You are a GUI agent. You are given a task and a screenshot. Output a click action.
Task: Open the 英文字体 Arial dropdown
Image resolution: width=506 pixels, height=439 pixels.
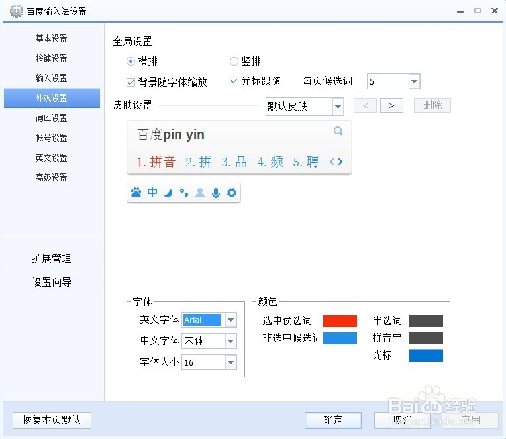click(x=209, y=320)
